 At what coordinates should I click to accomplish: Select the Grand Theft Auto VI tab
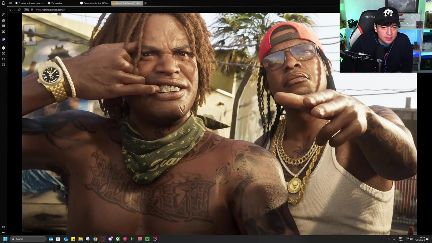click(x=127, y=3)
